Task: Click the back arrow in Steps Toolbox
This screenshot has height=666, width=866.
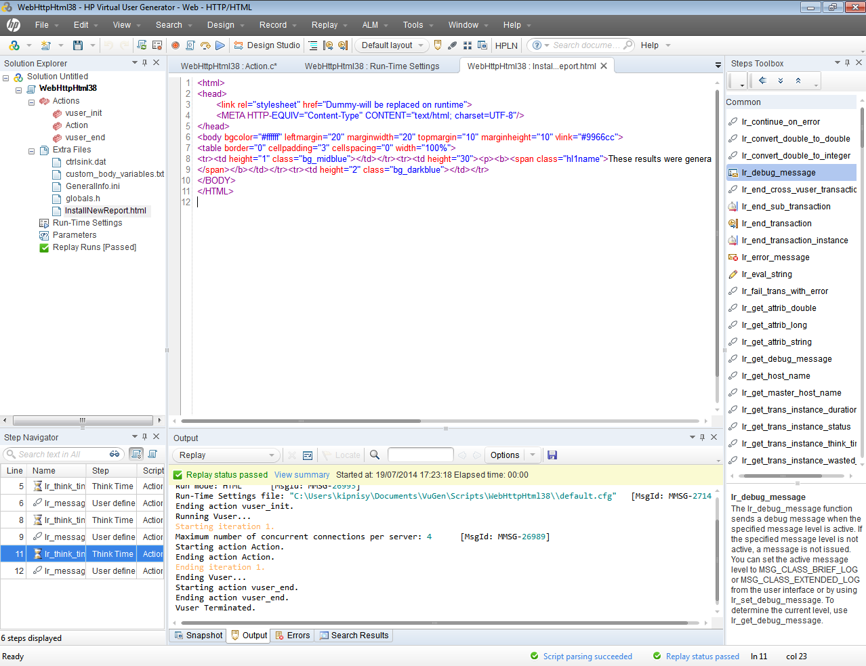Action: click(x=762, y=81)
